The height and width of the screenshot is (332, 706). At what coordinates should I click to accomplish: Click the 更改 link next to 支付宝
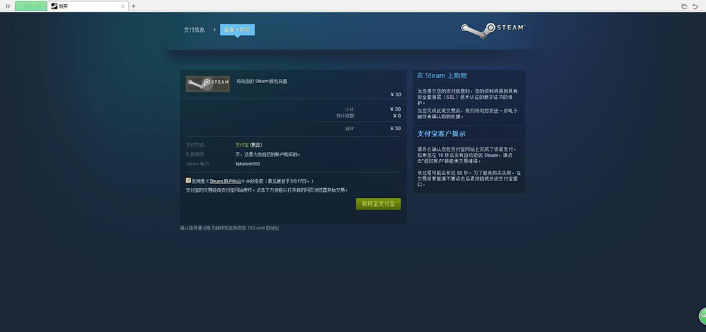[x=255, y=145]
